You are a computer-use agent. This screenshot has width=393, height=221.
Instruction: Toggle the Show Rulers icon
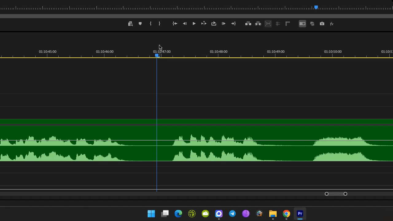coord(288,24)
